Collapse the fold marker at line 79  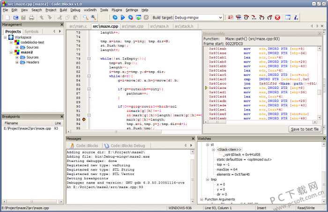[x=89, y=58]
